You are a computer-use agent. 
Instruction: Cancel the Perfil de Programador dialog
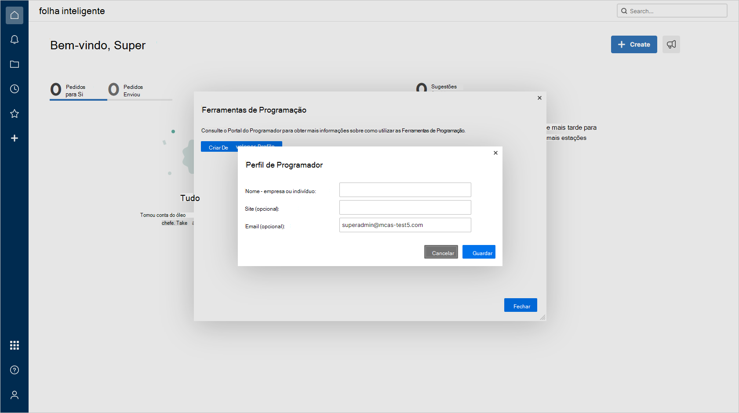(x=441, y=252)
